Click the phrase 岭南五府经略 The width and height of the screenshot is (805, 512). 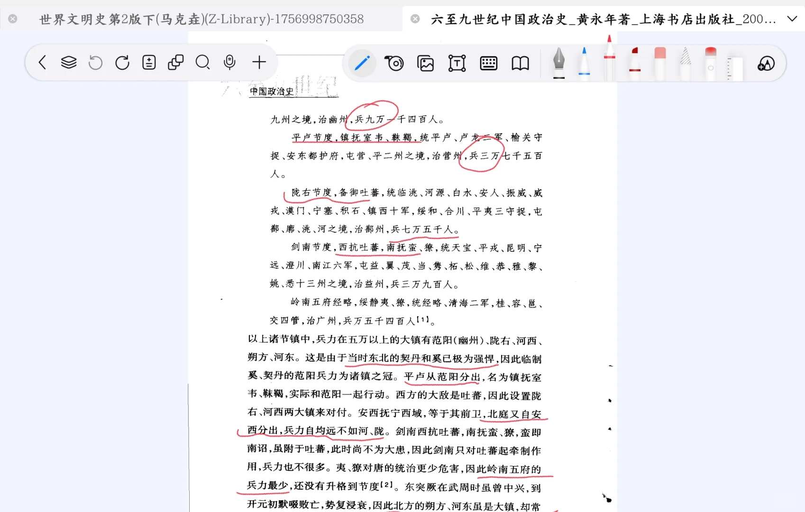click(x=321, y=302)
